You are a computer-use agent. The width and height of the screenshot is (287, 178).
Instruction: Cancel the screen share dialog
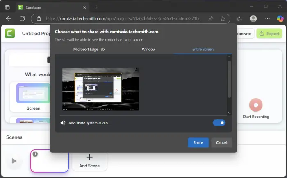point(222,142)
